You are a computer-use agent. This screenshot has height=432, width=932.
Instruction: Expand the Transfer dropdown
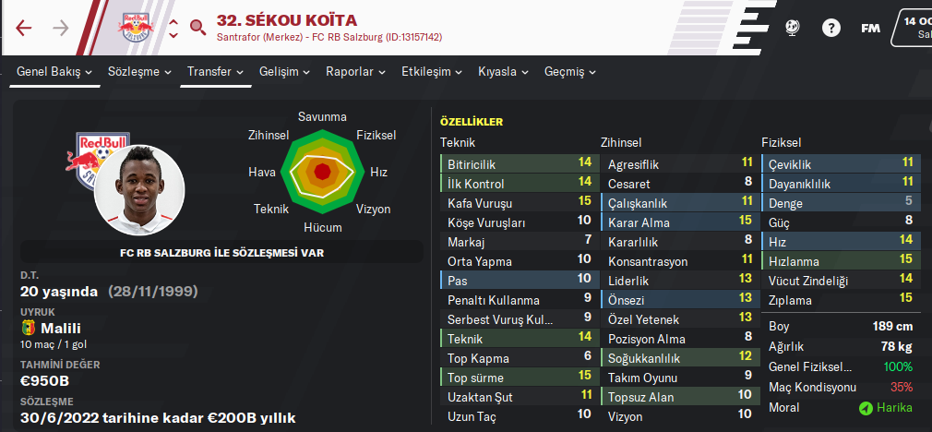[215, 72]
